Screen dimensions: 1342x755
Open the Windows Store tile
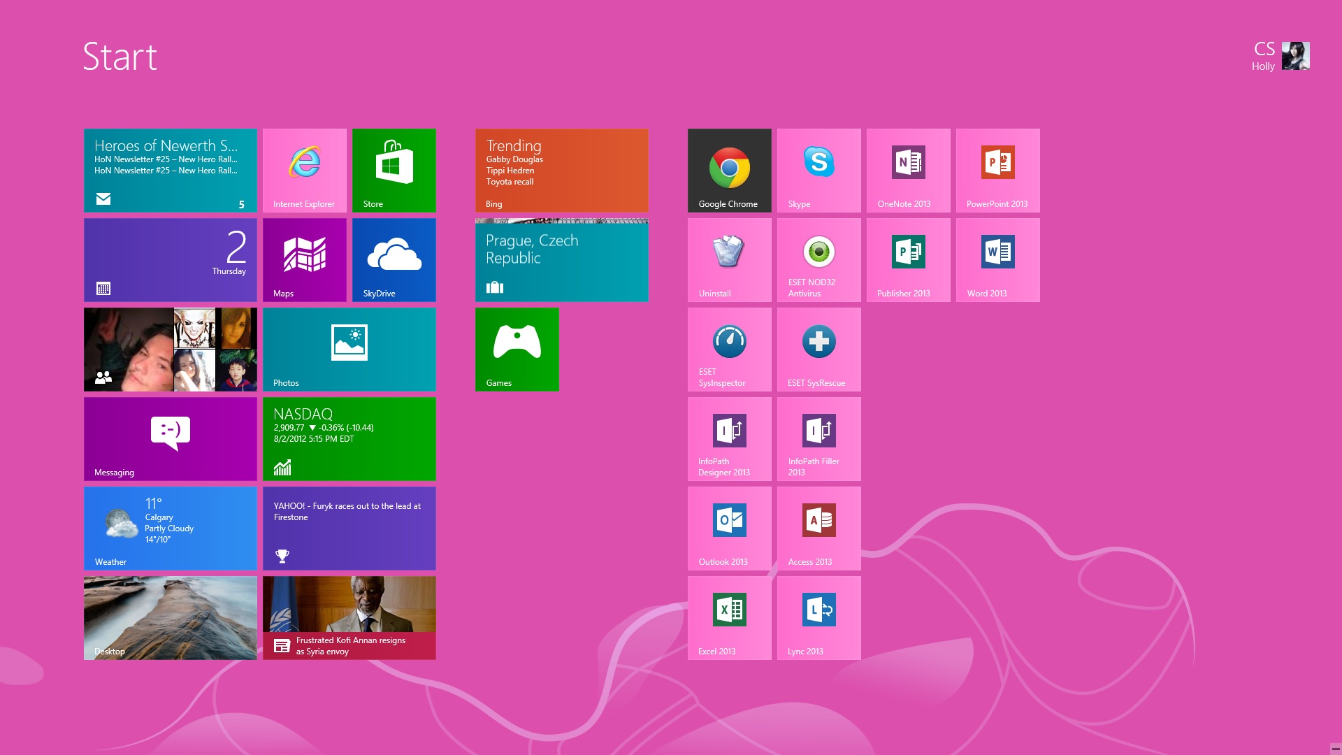tap(394, 170)
